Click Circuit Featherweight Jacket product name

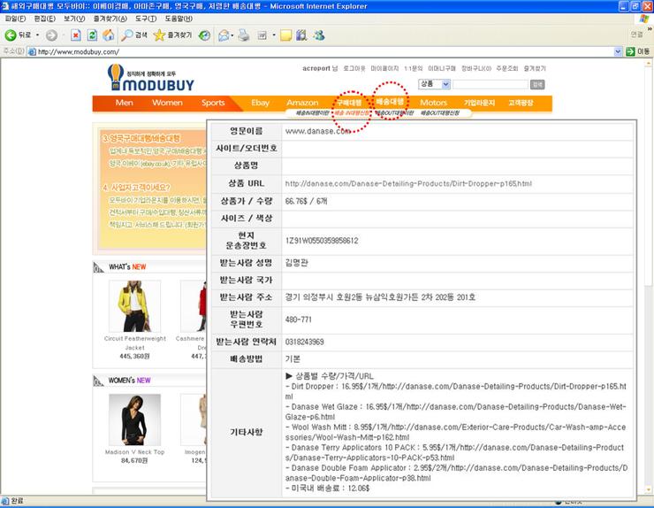(x=134, y=343)
